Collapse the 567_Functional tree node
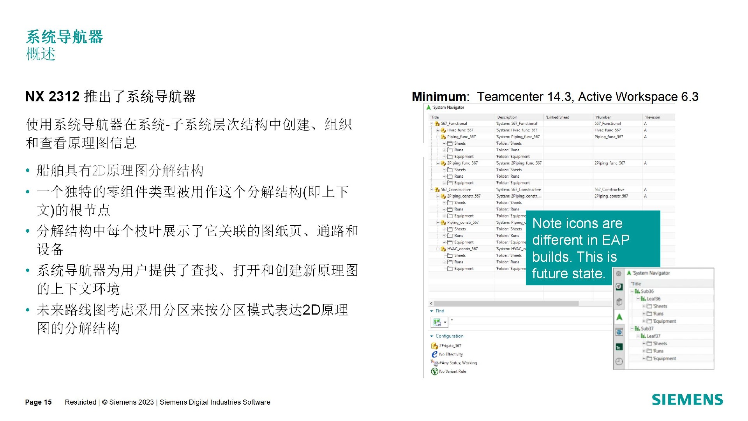The width and height of the screenshot is (748, 421). point(432,124)
